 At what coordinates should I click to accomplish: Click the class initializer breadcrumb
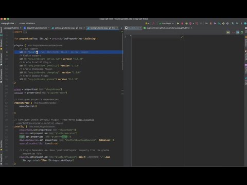tap(27, 23)
